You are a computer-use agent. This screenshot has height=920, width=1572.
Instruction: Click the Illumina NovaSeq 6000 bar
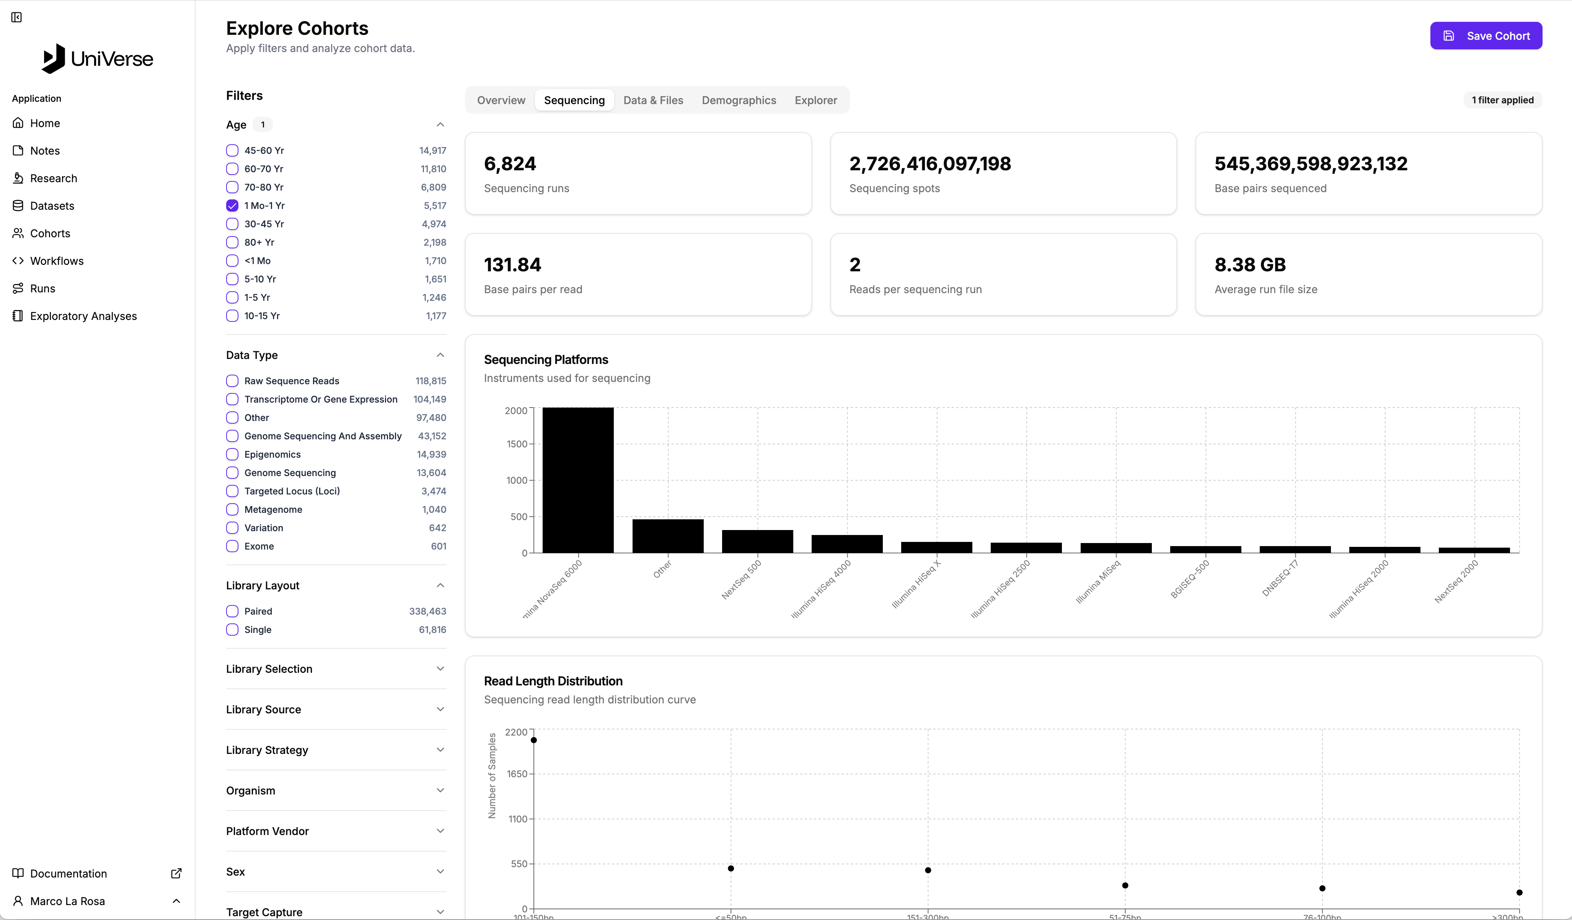[x=578, y=480]
